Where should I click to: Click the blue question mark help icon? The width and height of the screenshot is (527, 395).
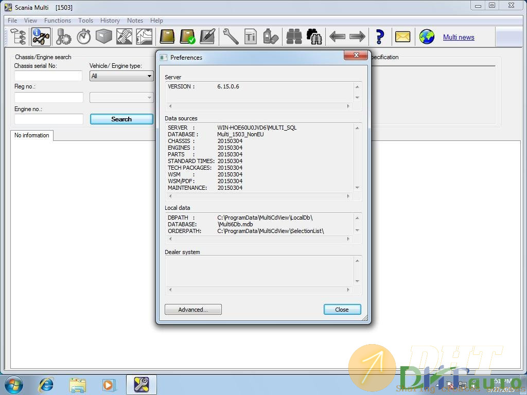pyautogui.click(x=380, y=37)
